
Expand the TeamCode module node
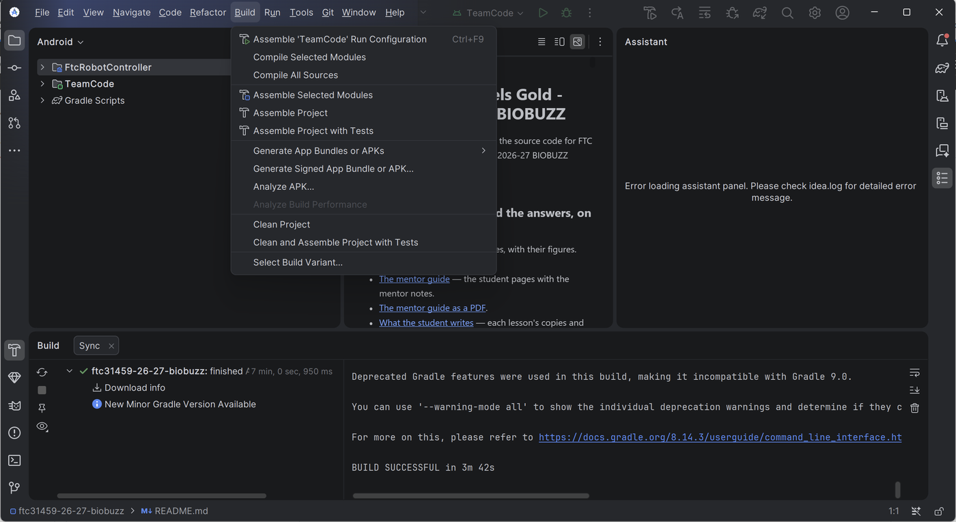[x=42, y=83]
